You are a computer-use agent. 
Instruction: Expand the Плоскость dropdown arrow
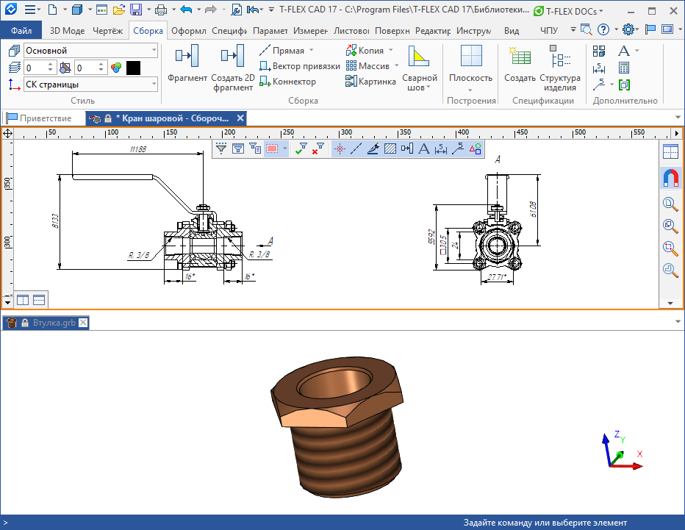(470, 90)
